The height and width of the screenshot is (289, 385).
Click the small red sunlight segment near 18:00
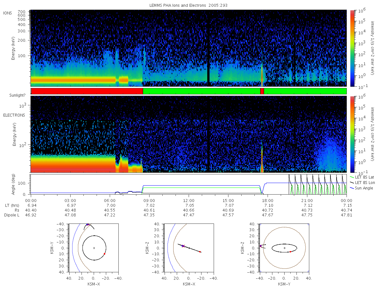pos(262,91)
